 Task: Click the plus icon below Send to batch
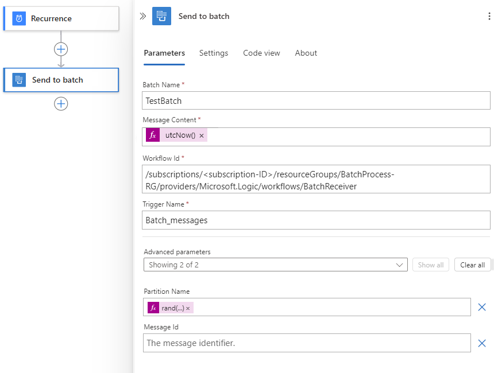click(61, 104)
